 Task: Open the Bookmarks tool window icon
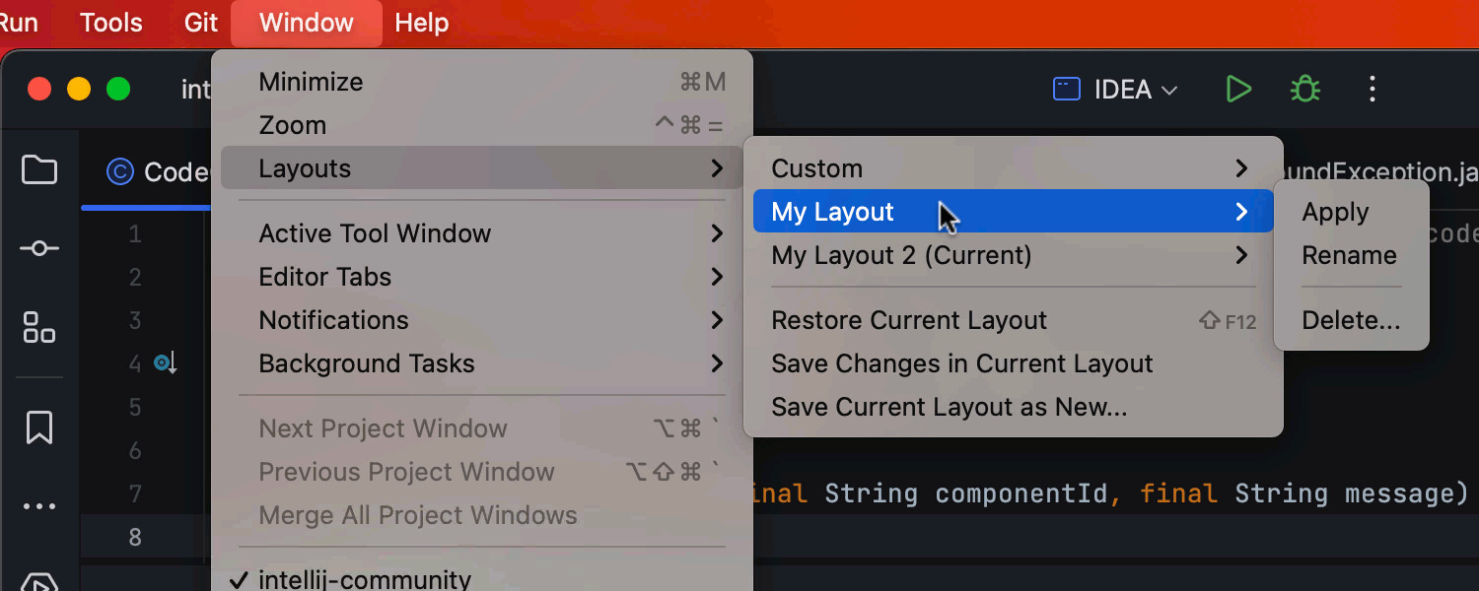[x=39, y=427]
